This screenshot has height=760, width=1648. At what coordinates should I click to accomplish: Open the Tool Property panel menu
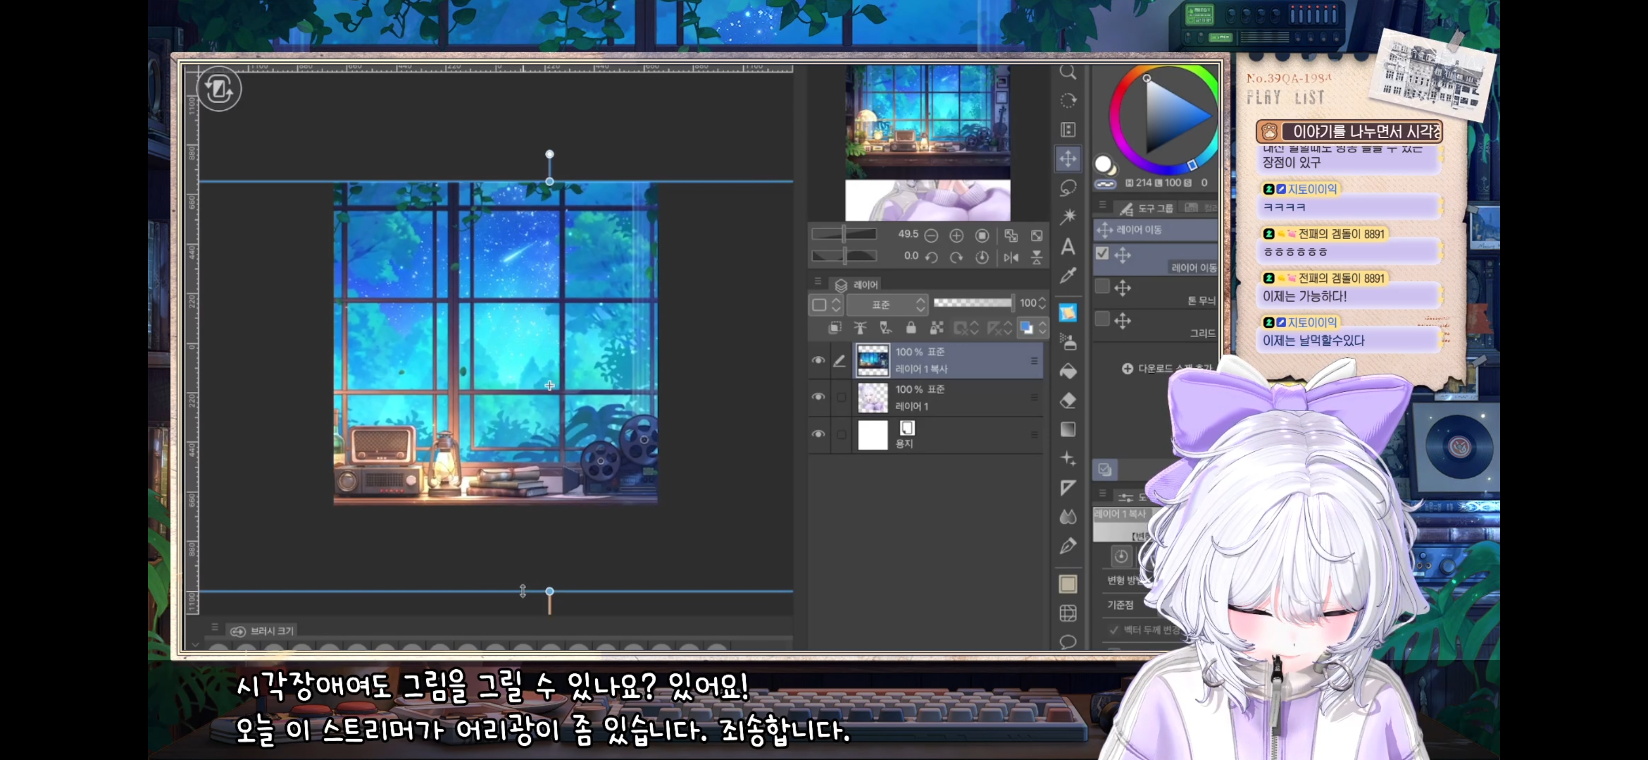pyautogui.click(x=1102, y=493)
